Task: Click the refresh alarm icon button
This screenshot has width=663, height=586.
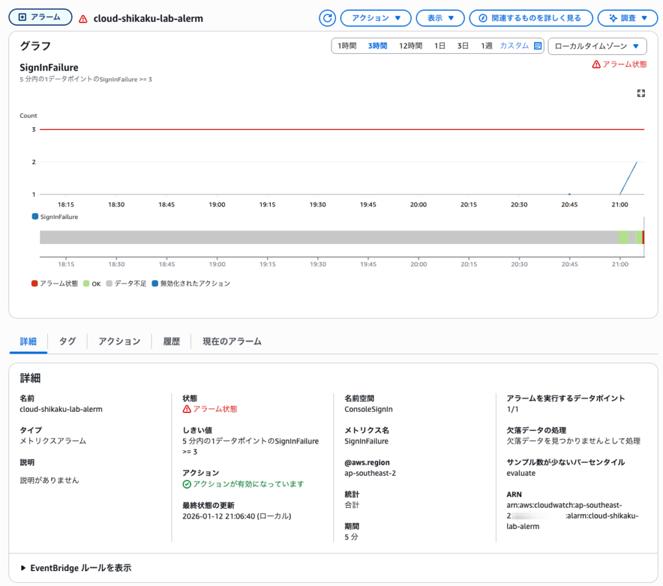Action: [327, 18]
